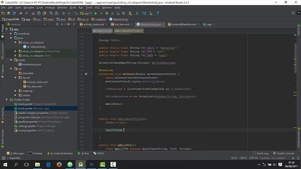Screen dimensions: 301x169
Task: Click the ambilDataOffline() method breadcrumb
Action: point(128,31)
